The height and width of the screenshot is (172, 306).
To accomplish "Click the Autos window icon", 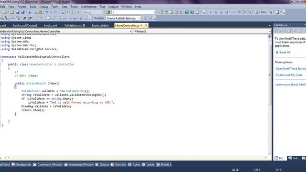I will click(x=130, y=164).
